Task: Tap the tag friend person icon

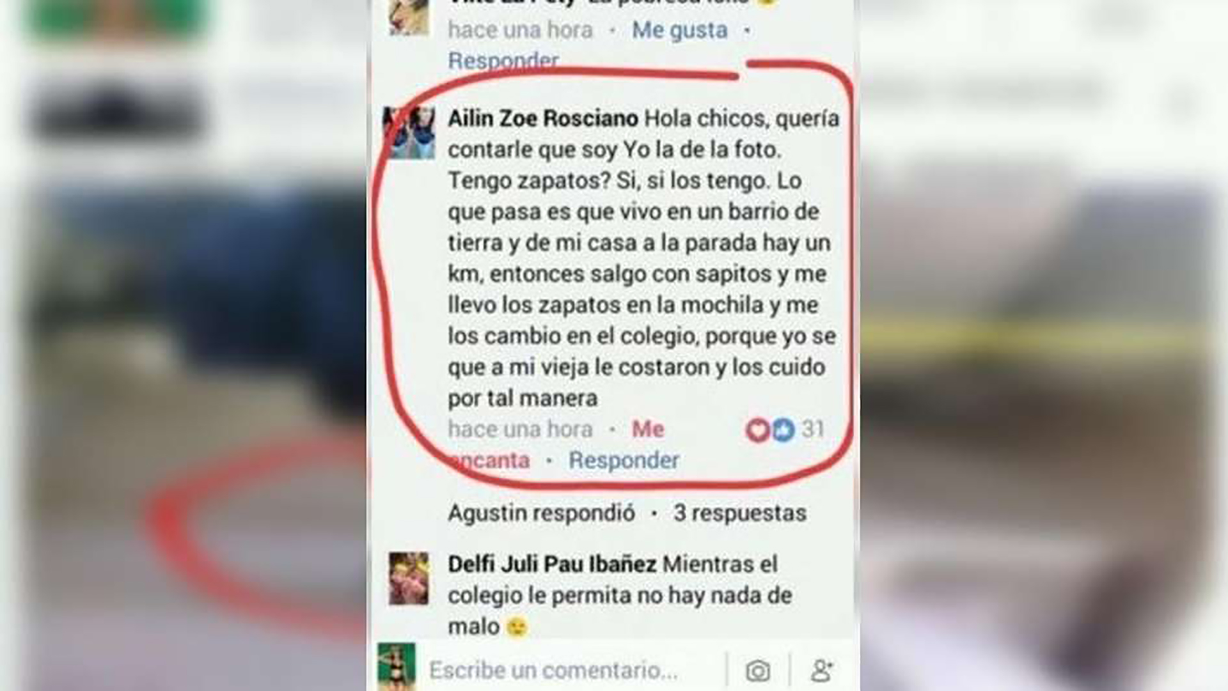Action: click(x=822, y=671)
